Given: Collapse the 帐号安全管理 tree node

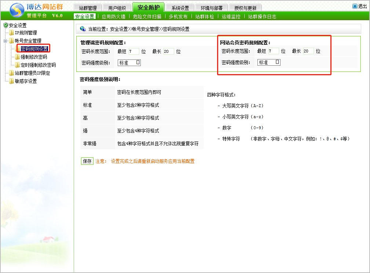Looking at the screenshot, I should tap(6, 41).
